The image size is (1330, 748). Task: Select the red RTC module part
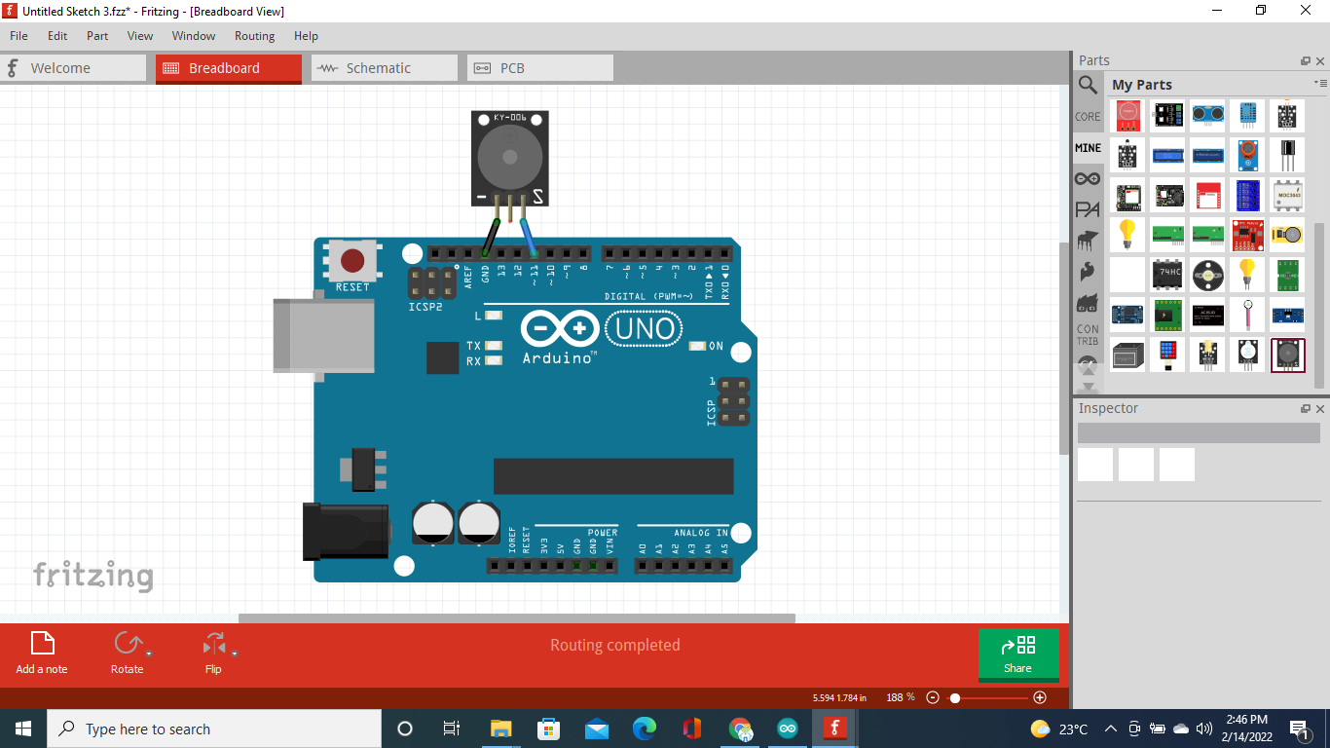pos(1247,236)
